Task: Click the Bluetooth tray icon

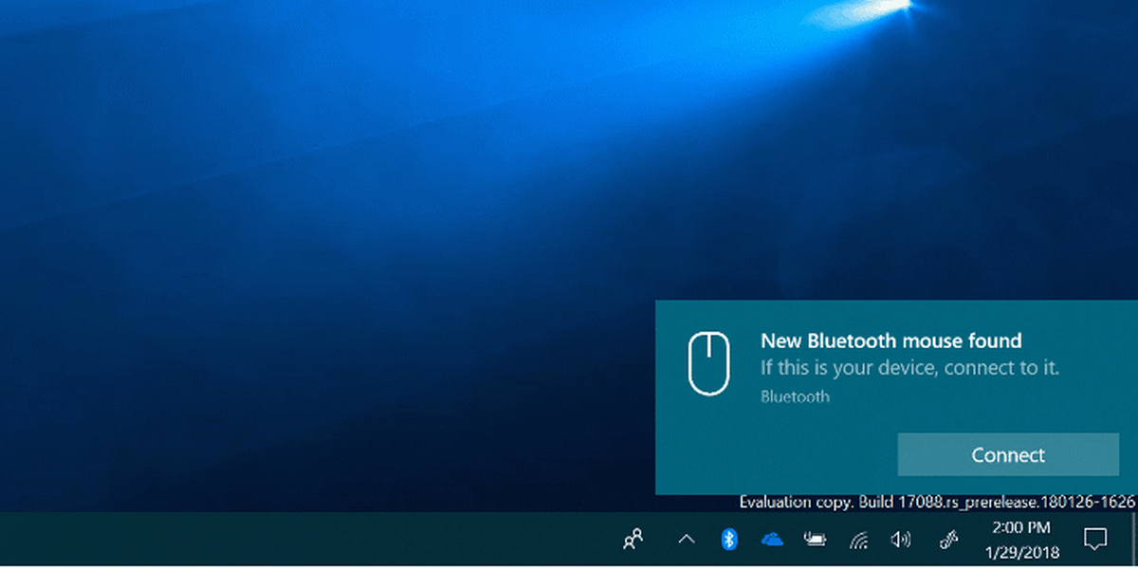Action: pyautogui.click(x=728, y=540)
